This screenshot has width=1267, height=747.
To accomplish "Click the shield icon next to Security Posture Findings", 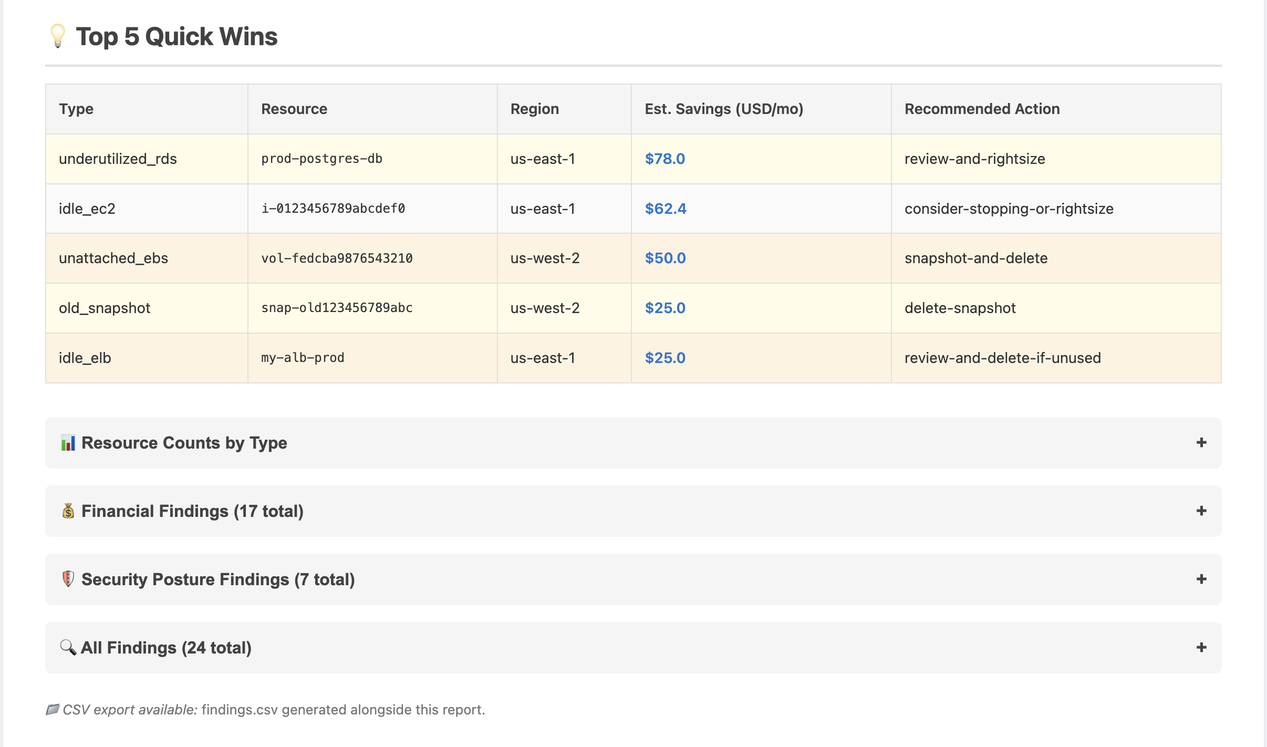I will pos(68,579).
